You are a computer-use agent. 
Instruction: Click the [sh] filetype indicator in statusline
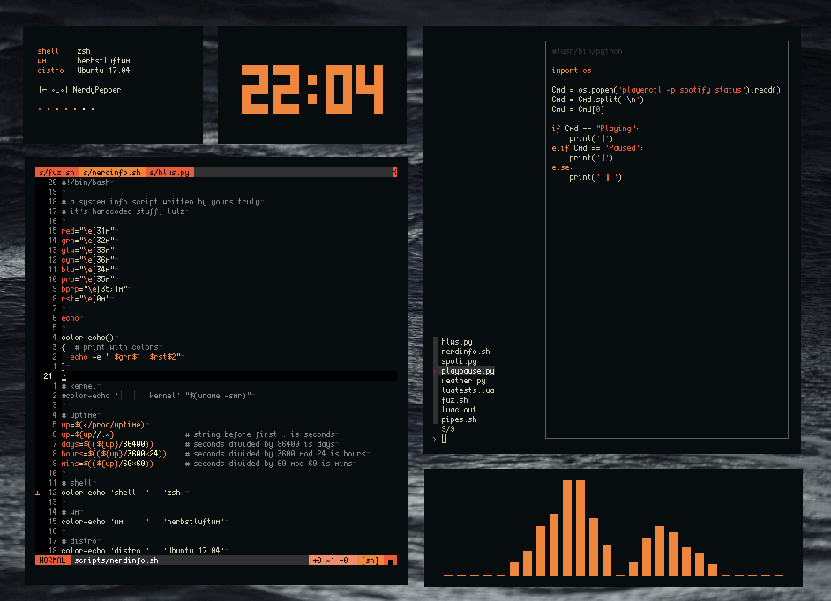coord(370,560)
